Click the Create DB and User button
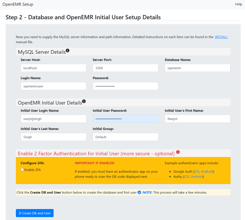245x220 pixels. point(35,213)
